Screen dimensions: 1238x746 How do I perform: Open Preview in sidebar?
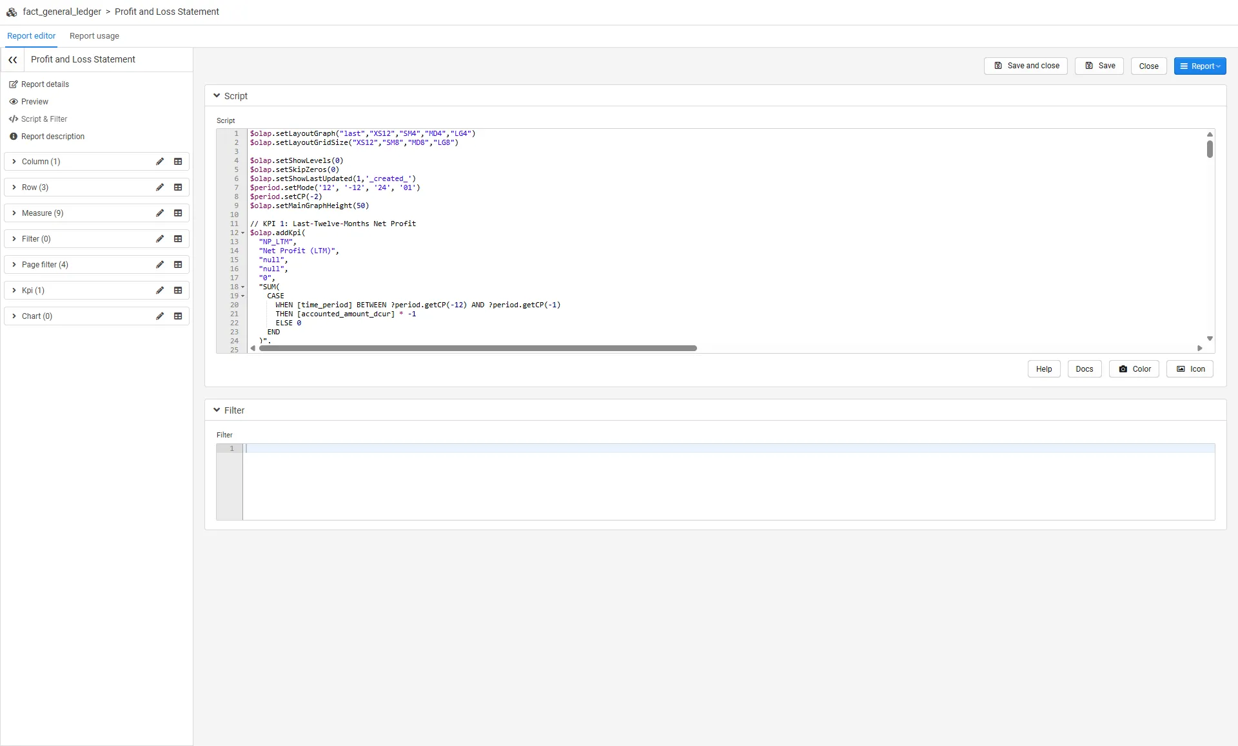tap(28, 102)
